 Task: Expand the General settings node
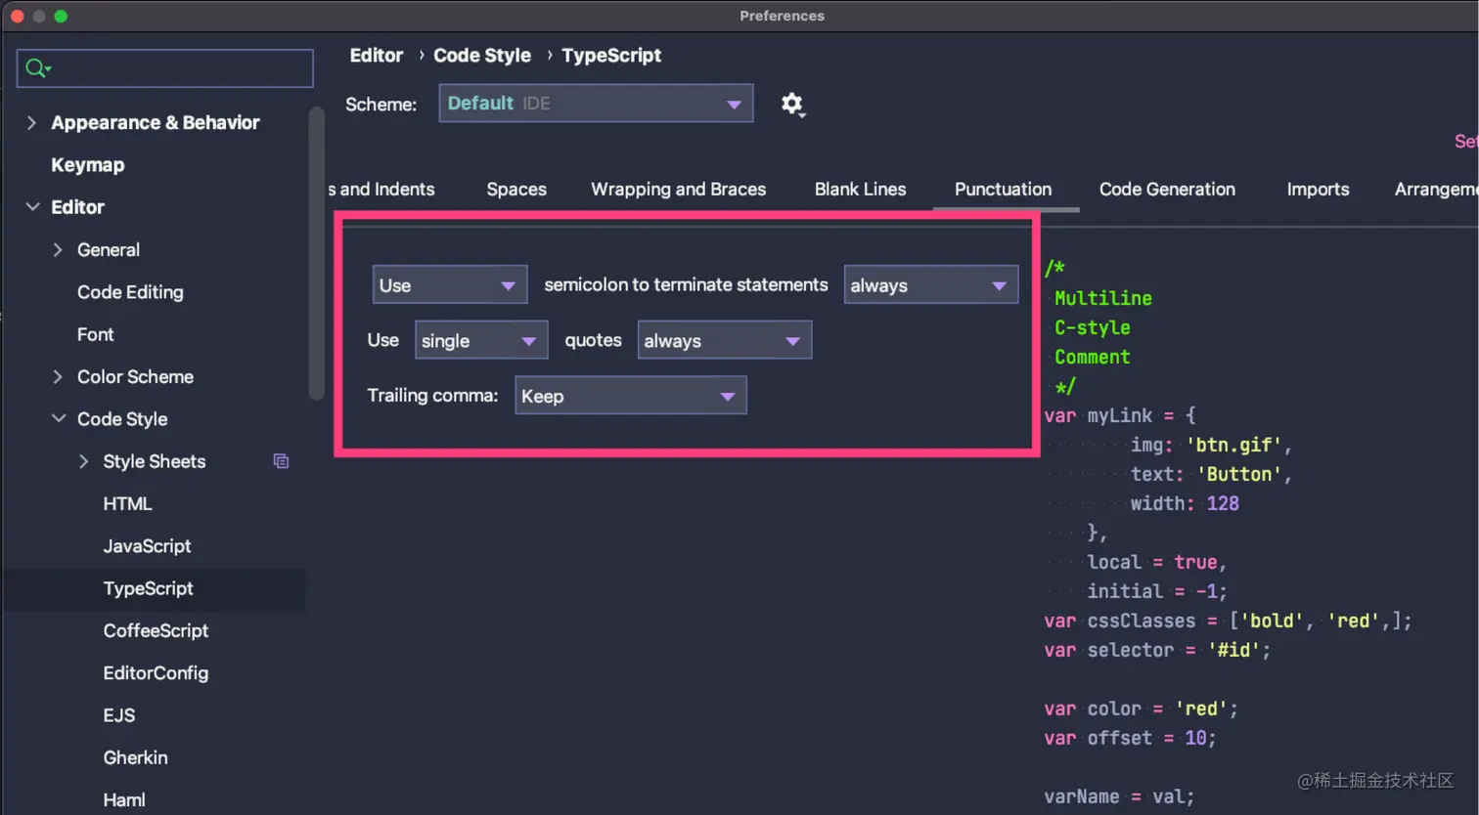(58, 250)
